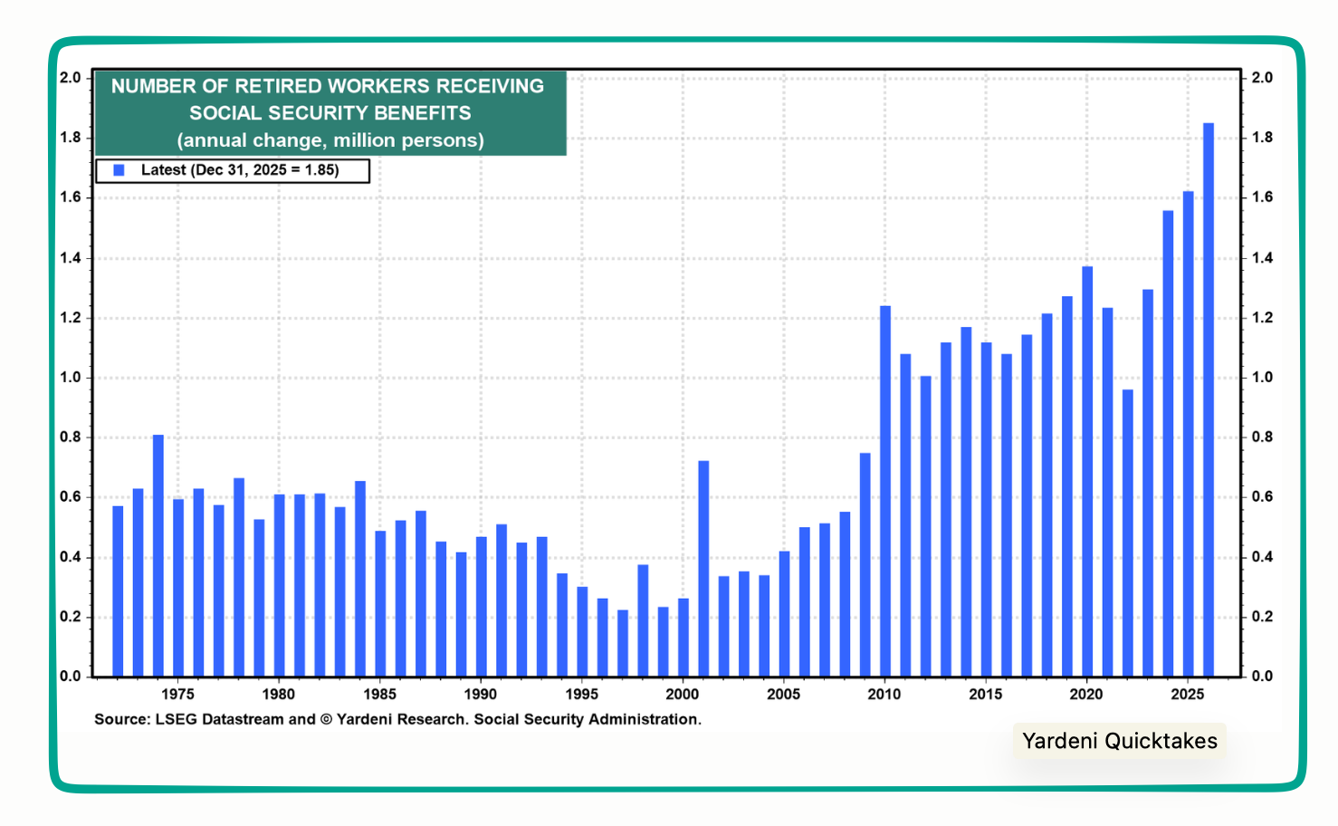This screenshot has width=1338, height=826.
Task: Click the x-axis label "2020"
Action: [1086, 695]
